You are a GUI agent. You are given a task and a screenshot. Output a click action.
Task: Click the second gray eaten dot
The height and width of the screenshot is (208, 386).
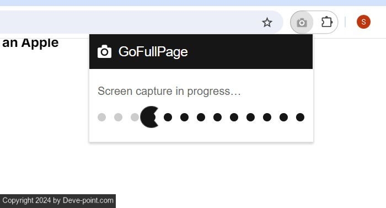click(118, 118)
